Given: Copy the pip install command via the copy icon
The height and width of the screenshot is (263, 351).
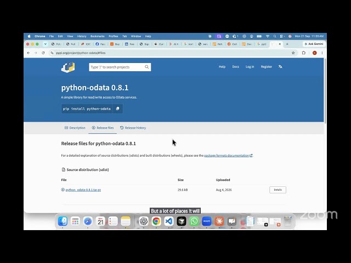Looking at the screenshot, I should pyautogui.click(x=117, y=108).
